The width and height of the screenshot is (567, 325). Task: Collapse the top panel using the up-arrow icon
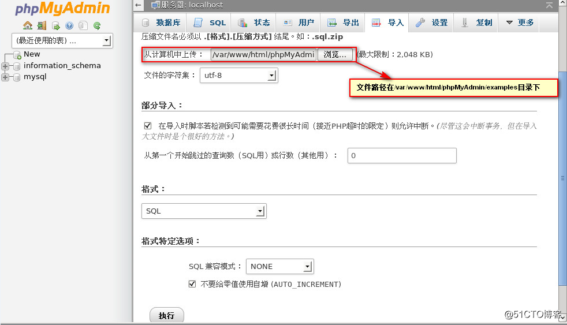pos(549,5)
